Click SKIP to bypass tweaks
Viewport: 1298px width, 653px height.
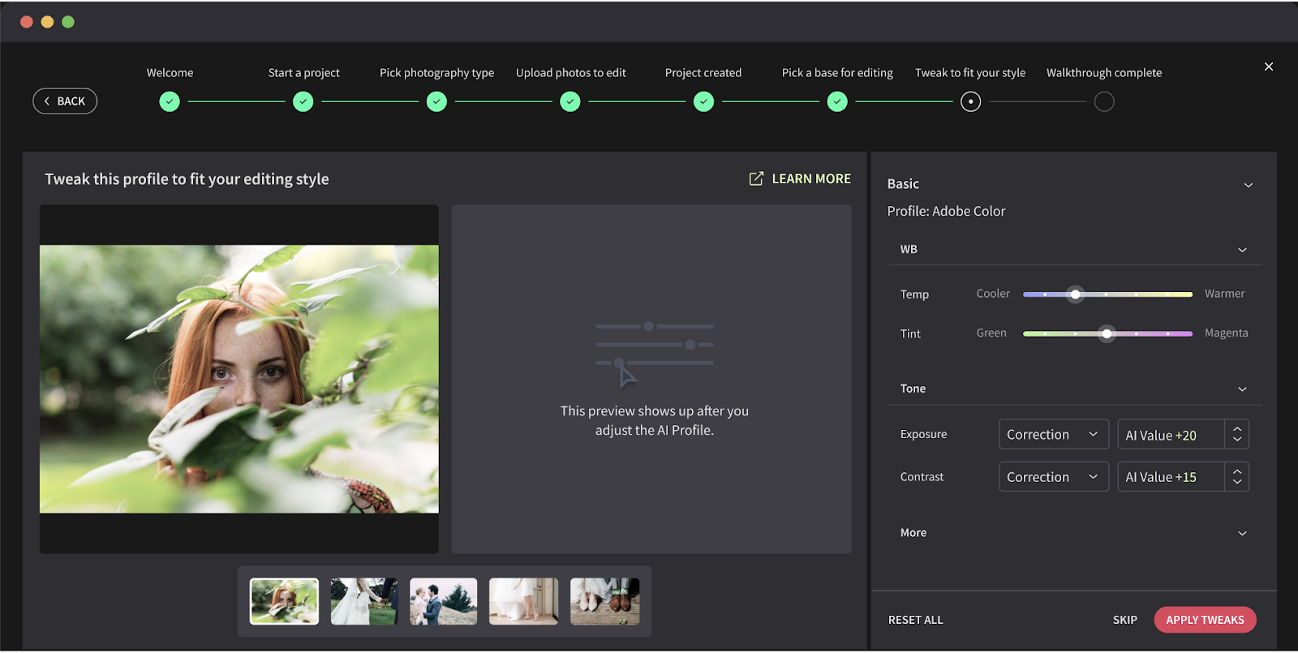(1124, 620)
